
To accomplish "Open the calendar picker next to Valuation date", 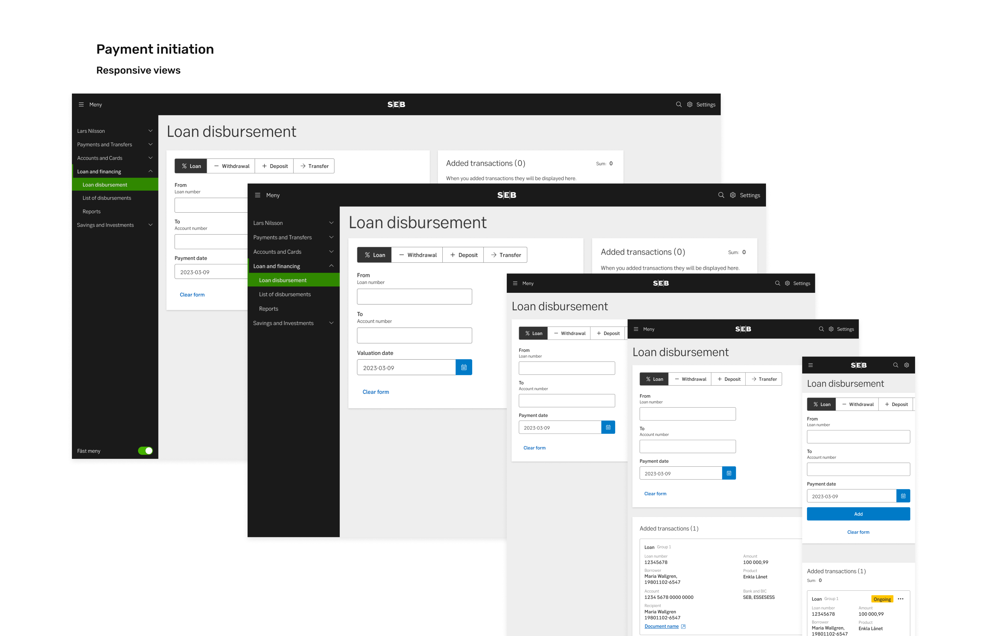I will pyautogui.click(x=464, y=367).
